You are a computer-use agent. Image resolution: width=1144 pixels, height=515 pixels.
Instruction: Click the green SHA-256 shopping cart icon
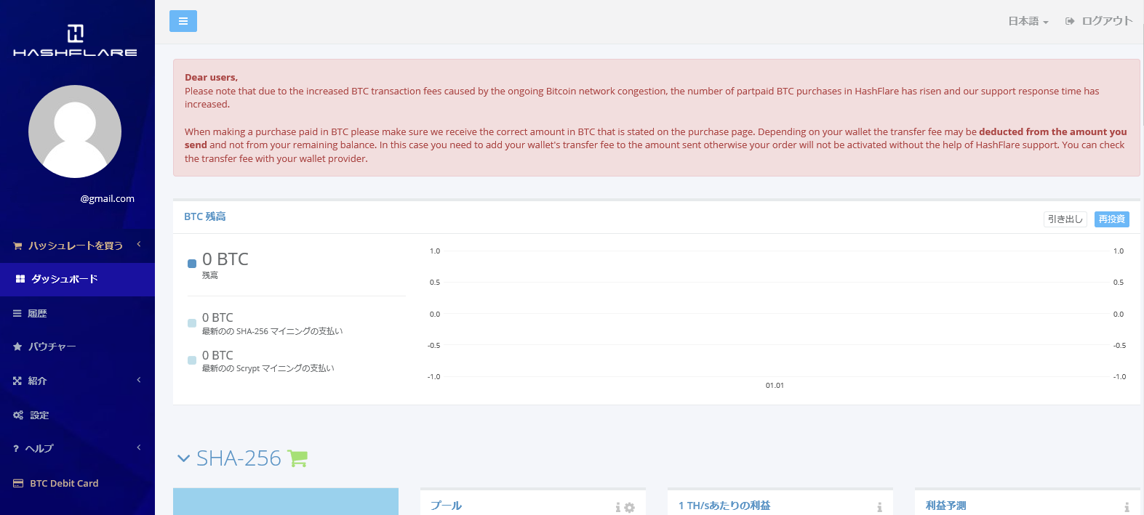tap(297, 458)
